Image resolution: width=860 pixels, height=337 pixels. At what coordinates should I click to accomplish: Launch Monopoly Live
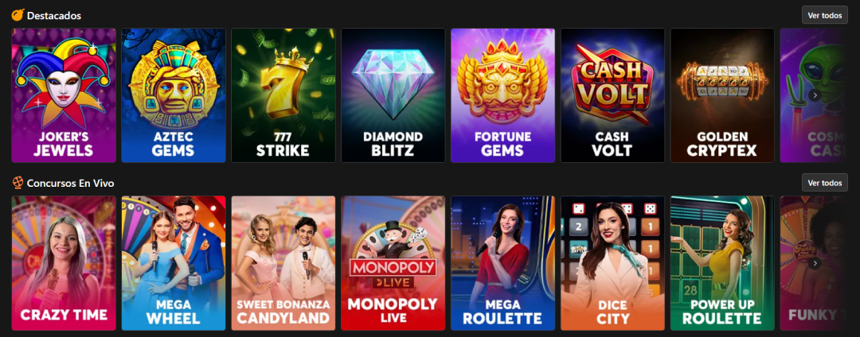tap(393, 263)
